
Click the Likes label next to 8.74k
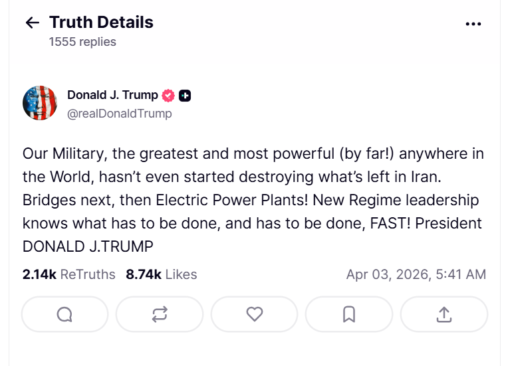click(x=181, y=274)
